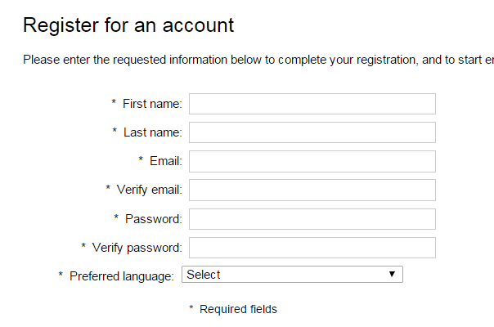Select the Verify email input field
494x327 pixels.
(312, 190)
